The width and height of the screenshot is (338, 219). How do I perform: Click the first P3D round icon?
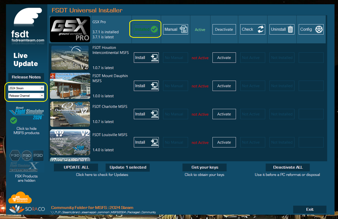[x=15, y=156]
